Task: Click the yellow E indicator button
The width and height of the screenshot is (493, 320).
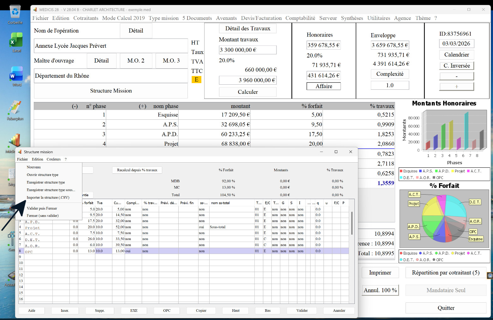Action: pyautogui.click(x=196, y=80)
